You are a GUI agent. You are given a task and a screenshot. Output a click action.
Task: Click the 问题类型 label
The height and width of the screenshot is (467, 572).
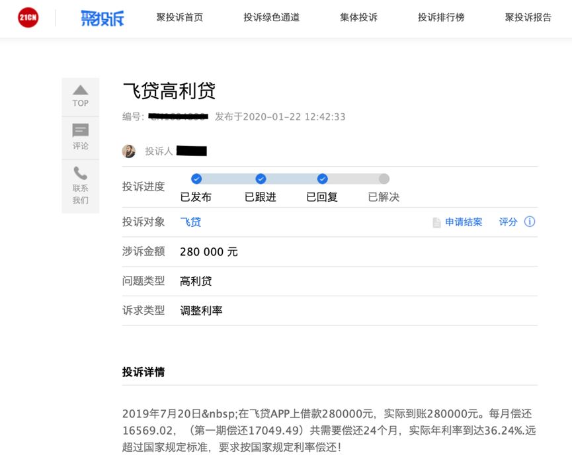tap(143, 281)
